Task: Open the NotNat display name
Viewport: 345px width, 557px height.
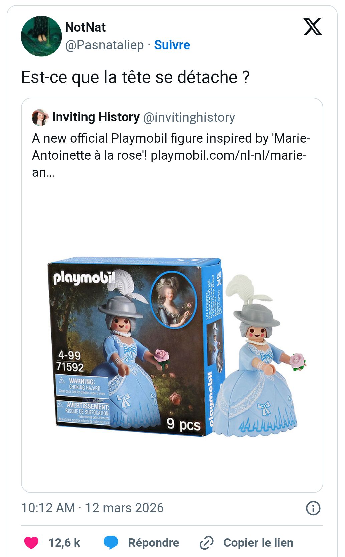Action: tap(85, 27)
